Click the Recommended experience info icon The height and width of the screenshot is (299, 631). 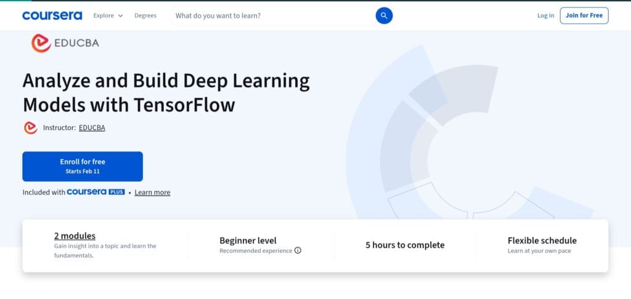(x=298, y=250)
